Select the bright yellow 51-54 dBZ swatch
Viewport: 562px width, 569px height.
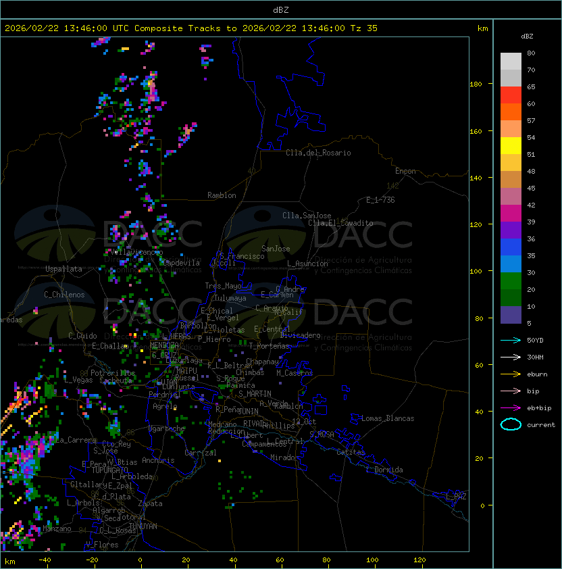[511, 146]
